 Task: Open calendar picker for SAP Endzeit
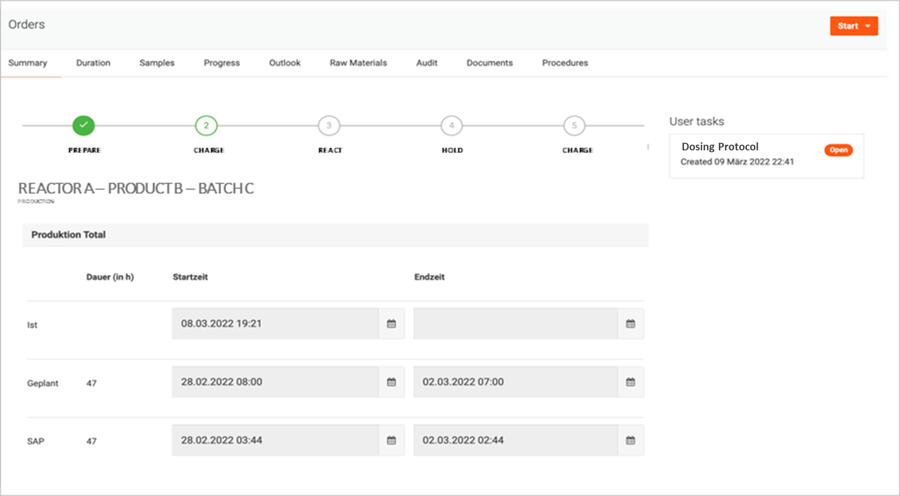click(631, 440)
